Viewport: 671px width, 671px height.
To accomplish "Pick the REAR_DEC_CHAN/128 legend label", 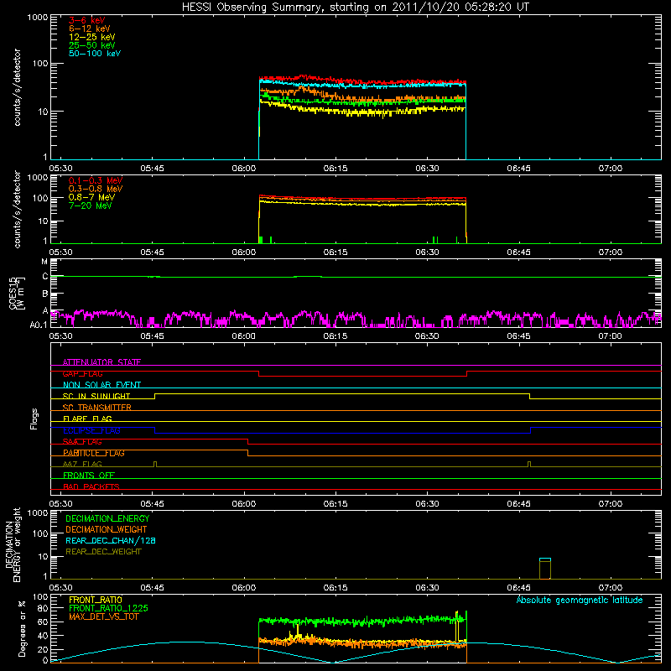I will 111,540.
